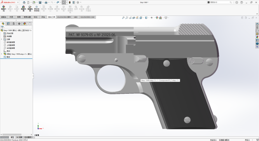Switch to the Assembly ribbon tab
The width and height of the screenshot is (259, 141).
tap(3, 17)
